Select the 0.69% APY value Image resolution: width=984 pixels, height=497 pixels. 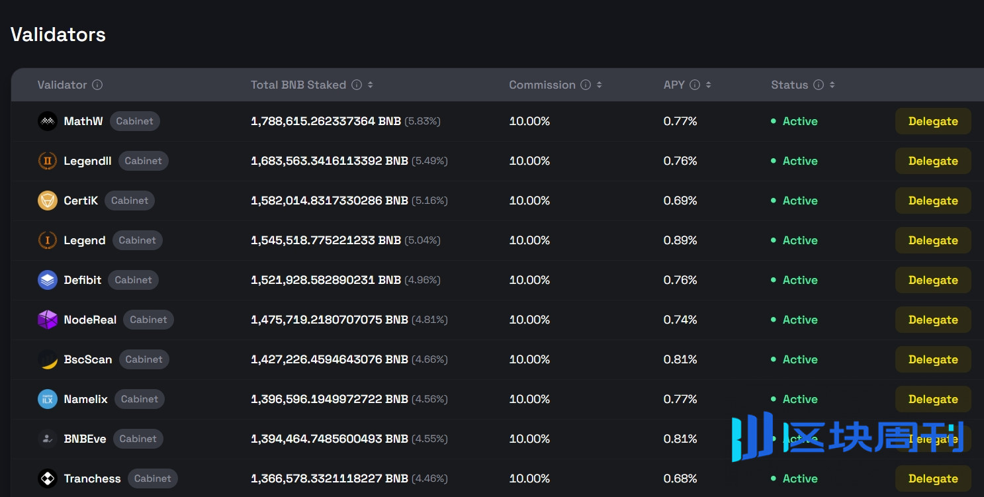(x=680, y=201)
